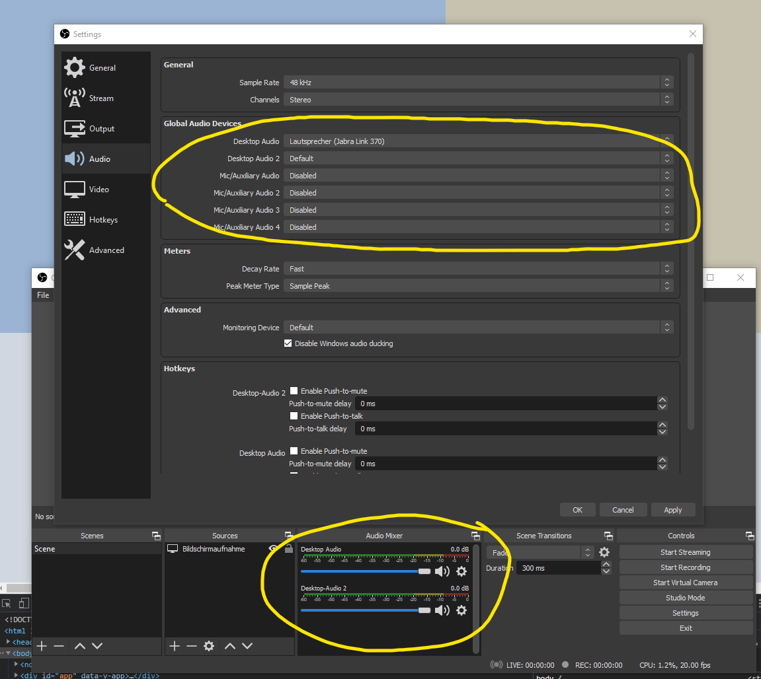Open the Decay Rate dropdown
Image resolution: width=761 pixels, height=679 pixels.
pos(478,269)
